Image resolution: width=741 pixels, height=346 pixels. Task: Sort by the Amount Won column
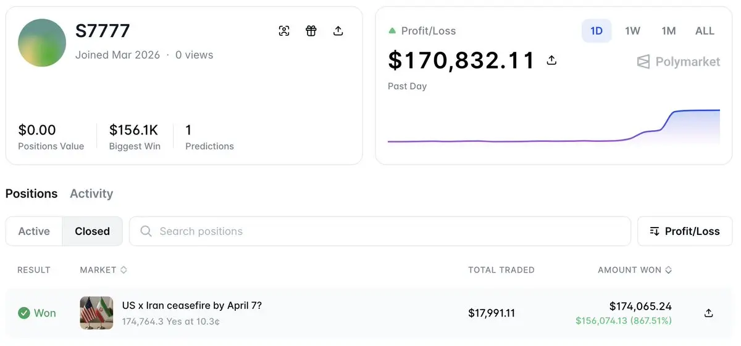coord(635,270)
